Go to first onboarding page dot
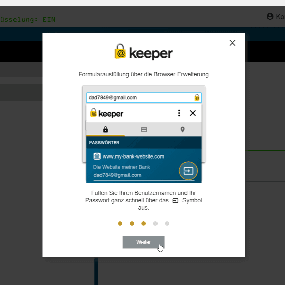285x285 pixels. point(120,223)
